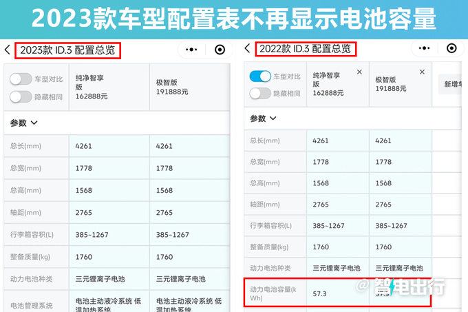This screenshot has height=312, width=468.
Task: Select 总长(mm) row label in 2023款 panel
Action: tap(25, 146)
